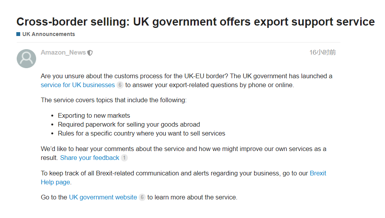Viewport: 385px width, 218px height.
Task: Click the click-count badge after 'service for UK businesses'
Action: click(120, 85)
